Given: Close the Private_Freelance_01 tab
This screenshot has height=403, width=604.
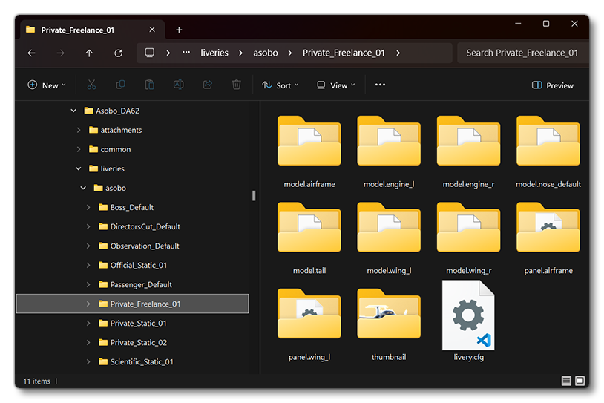Looking at the screenshot, I should [x=152, y=30].
